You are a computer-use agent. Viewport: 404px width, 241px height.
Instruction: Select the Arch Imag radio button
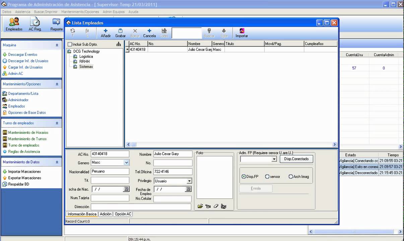click(290, 177)
